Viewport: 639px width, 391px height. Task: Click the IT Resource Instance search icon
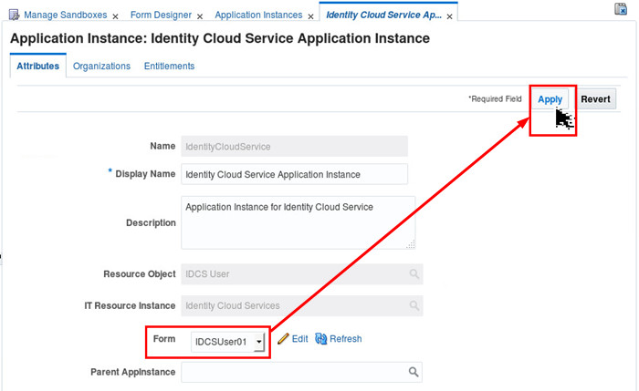(414, 305)
